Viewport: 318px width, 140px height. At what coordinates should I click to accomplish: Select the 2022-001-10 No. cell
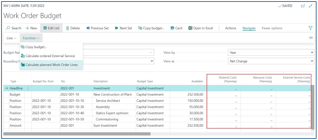pos(76,95)
